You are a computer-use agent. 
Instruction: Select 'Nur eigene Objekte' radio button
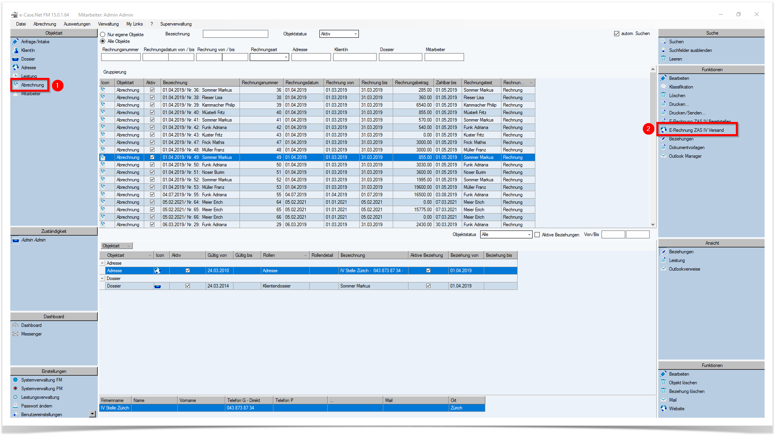coord(103,35)
